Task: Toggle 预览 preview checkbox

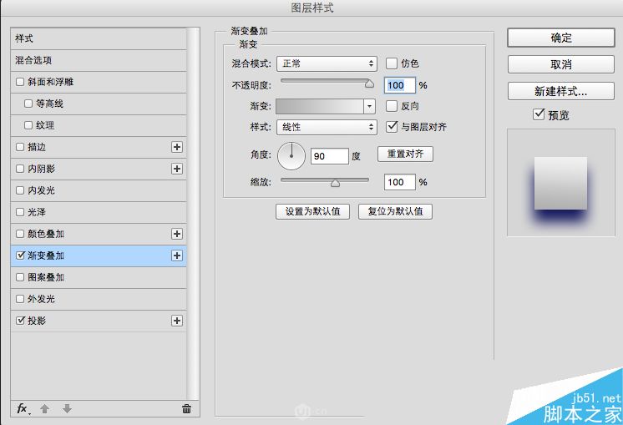Action: click(539, 114)
